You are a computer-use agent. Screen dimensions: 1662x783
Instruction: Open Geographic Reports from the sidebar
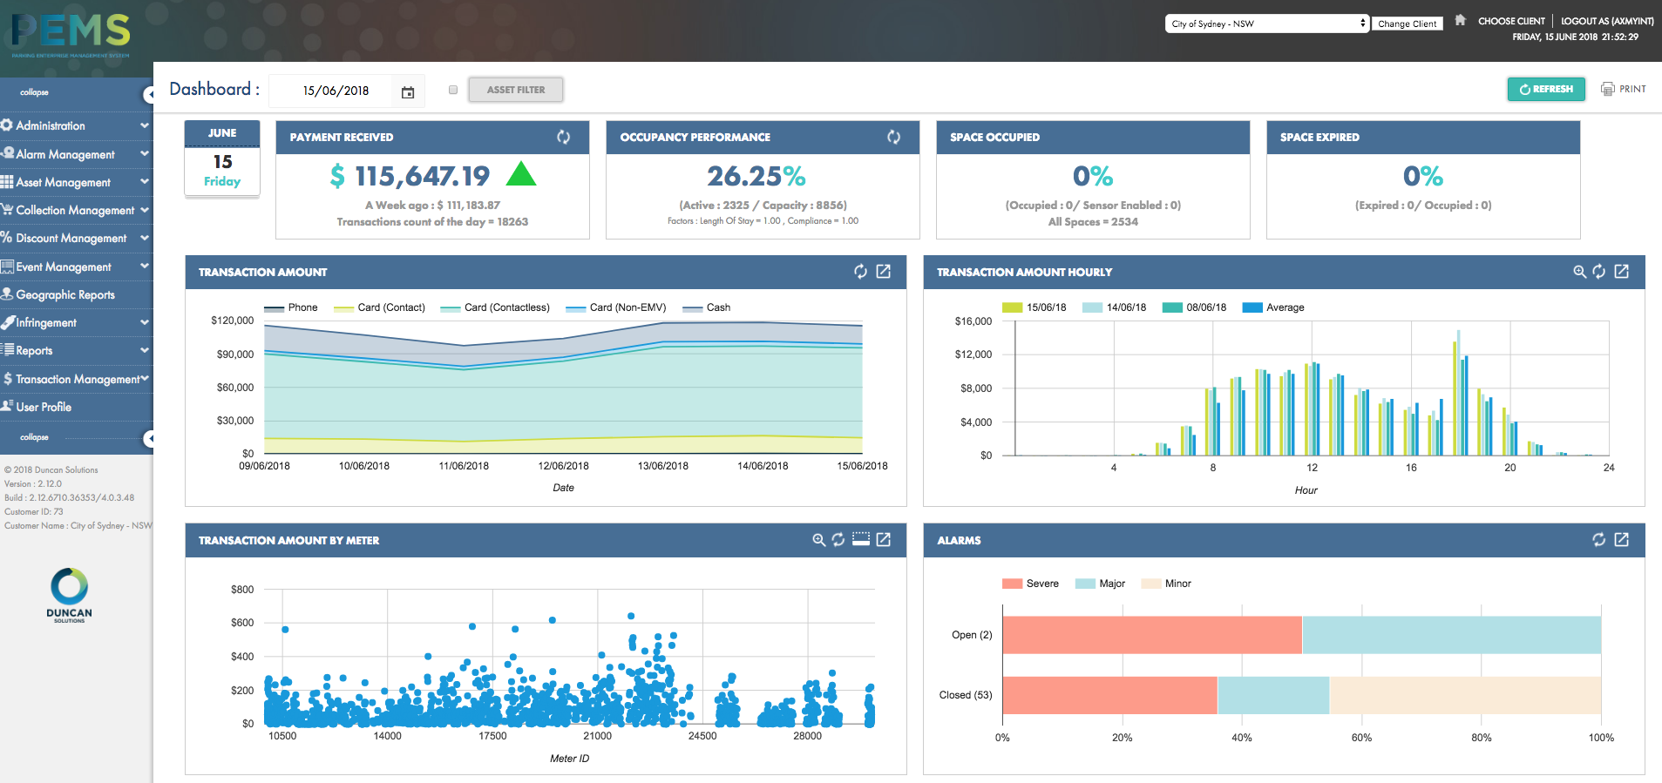pyautogui.click(x=65, y=294)
